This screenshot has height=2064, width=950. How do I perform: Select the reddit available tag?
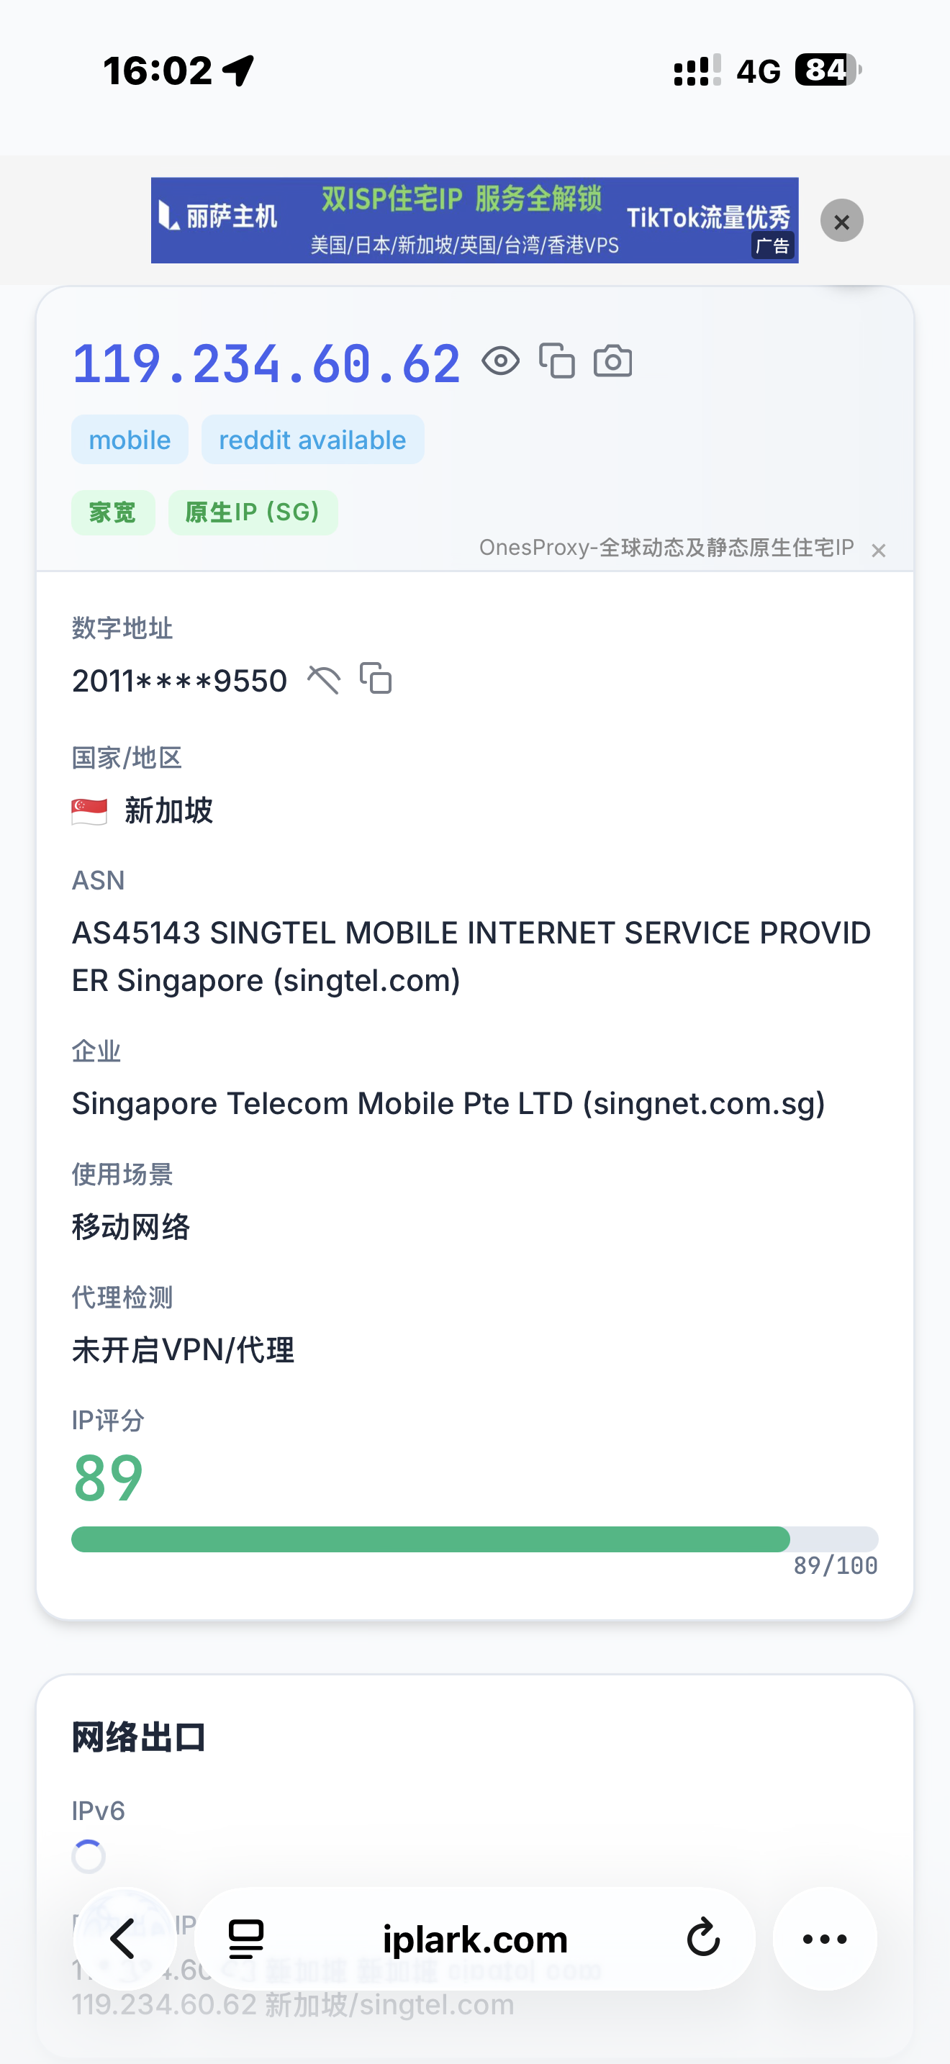[312, 440]
